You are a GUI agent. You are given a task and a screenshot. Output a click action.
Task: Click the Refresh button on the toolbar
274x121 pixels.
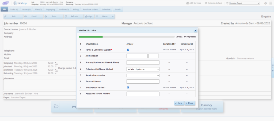click(74, 16)
